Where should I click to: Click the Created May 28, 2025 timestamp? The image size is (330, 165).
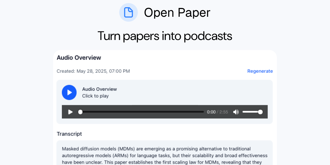pos(93,71)
